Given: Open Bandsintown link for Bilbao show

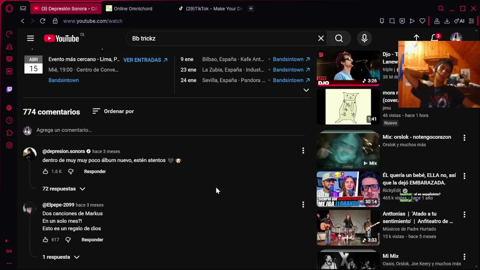Looking at the screenshot, I should click(x=291, y=59).
